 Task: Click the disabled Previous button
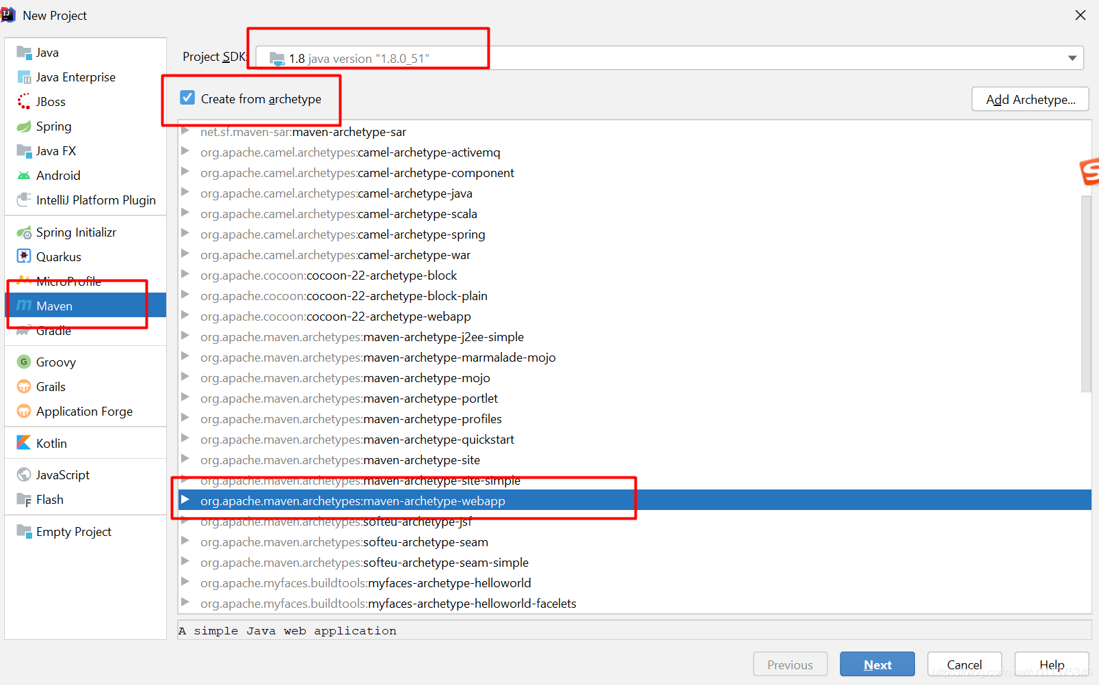click(790, 664)
